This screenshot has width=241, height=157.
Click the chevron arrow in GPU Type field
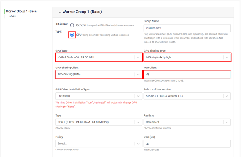[138, 57]
